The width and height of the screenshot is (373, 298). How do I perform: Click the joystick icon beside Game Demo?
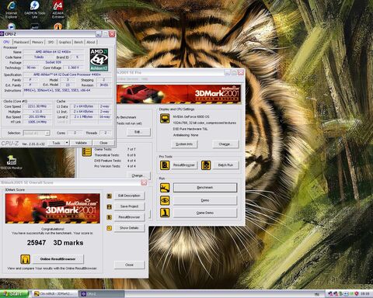(165, 213)
